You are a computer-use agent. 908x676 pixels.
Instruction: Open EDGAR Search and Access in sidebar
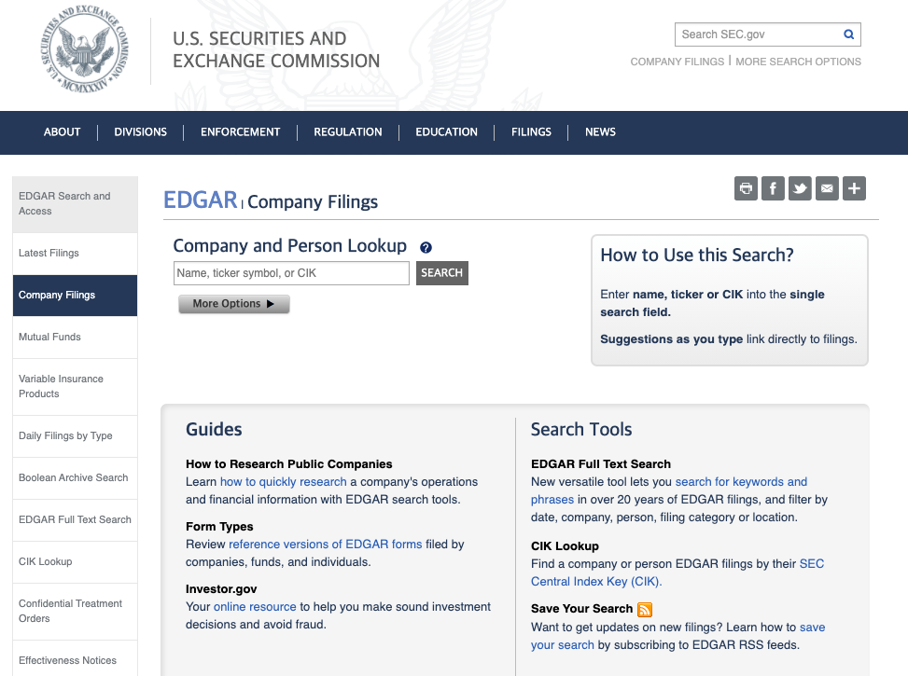point(76,203)
